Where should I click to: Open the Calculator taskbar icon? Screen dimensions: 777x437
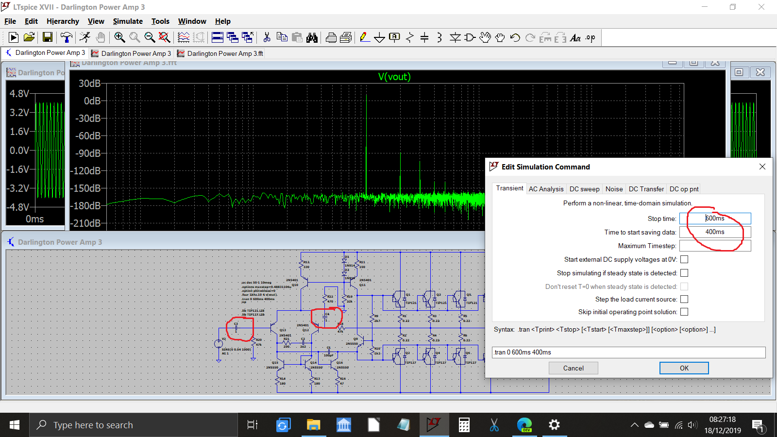(464, 425)
